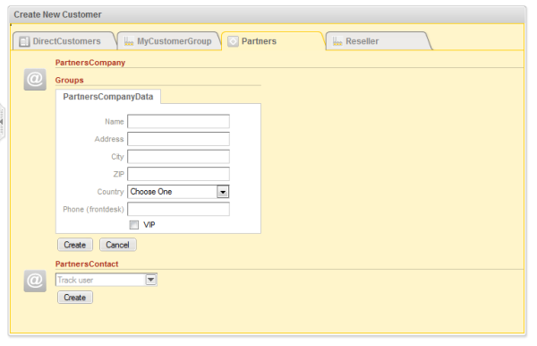Enable the VIP checkbox
This screenshot has width=537, height=346.
click(134, 225)
